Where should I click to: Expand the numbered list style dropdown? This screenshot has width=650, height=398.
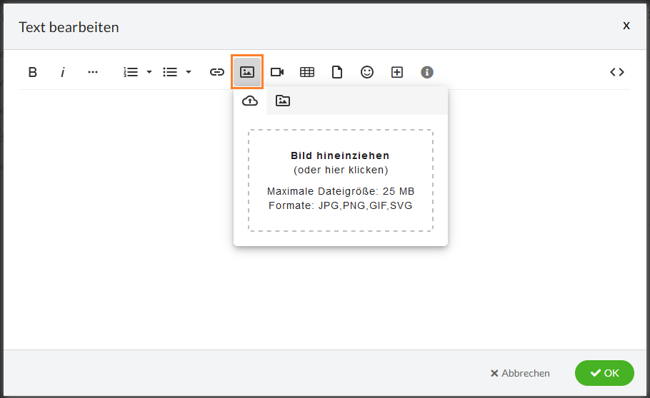[x=149, y=72]
